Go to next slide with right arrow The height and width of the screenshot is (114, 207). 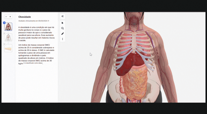tap(10, 17)
